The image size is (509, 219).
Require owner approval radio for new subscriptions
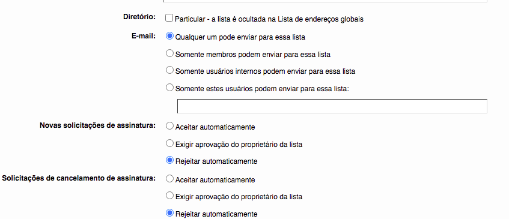169,143
